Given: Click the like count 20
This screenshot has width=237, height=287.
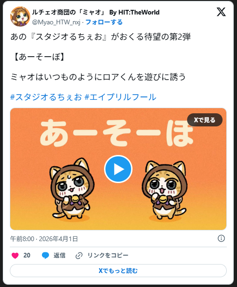Looking at the screenshot, I should pos(27,255).
